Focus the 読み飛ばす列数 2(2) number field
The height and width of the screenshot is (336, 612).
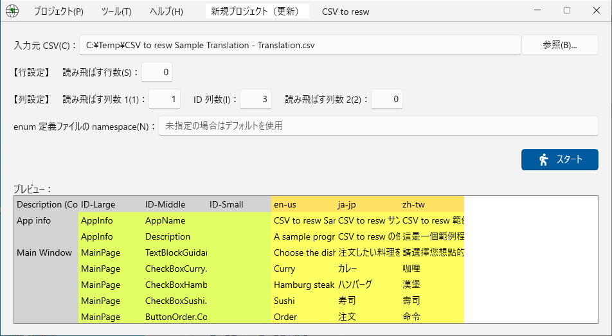point(387,99)
